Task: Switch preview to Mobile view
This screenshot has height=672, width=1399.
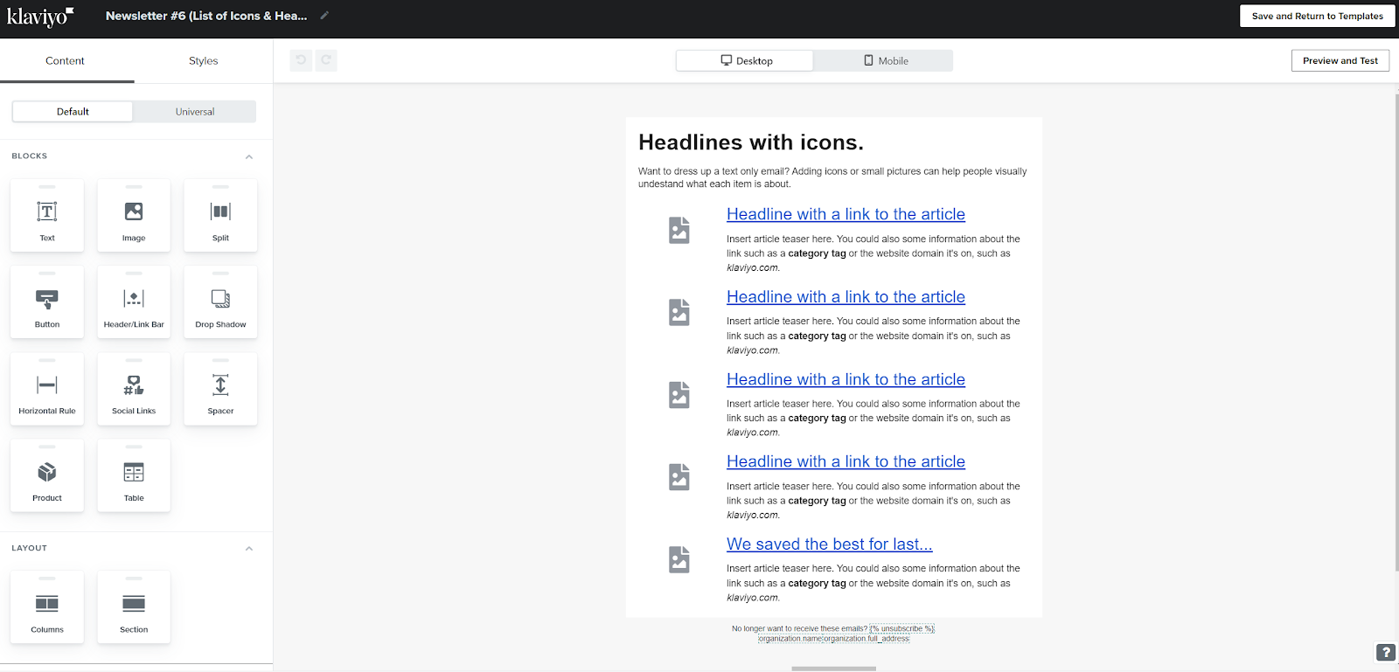Action: (884, 60)
